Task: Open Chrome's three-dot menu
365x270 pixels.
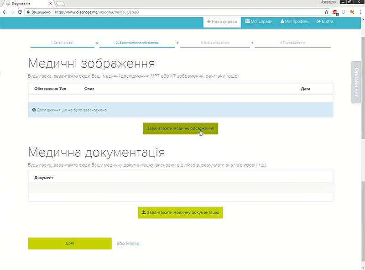Action: point(360,12)
